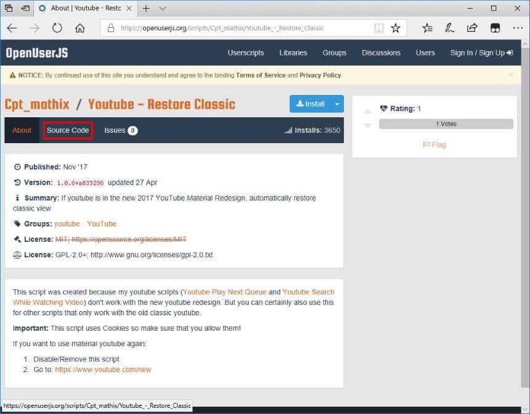
Task: Open the Libraries nav link
Action: [293, 53]
